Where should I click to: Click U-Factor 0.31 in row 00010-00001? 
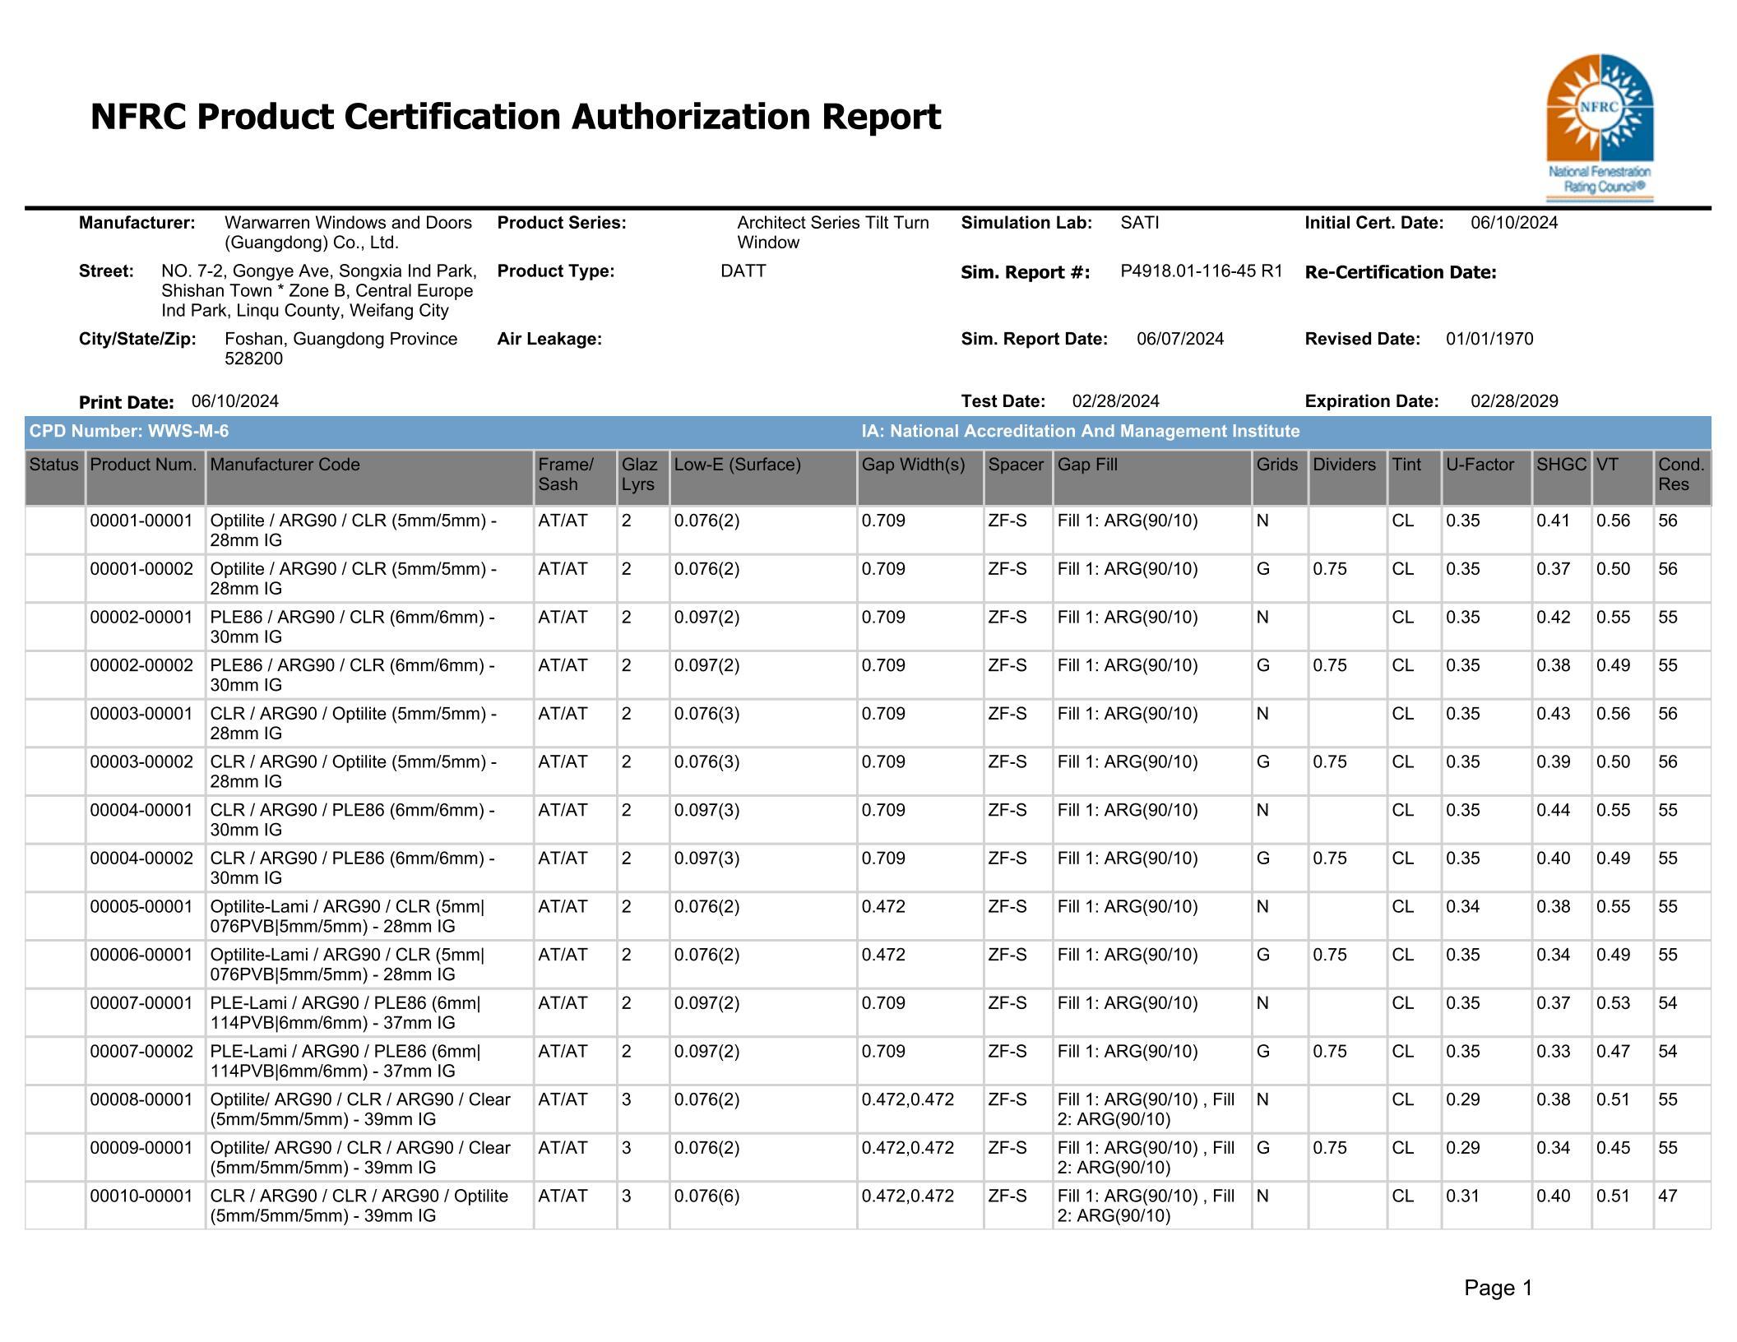pos(1462,1196)
